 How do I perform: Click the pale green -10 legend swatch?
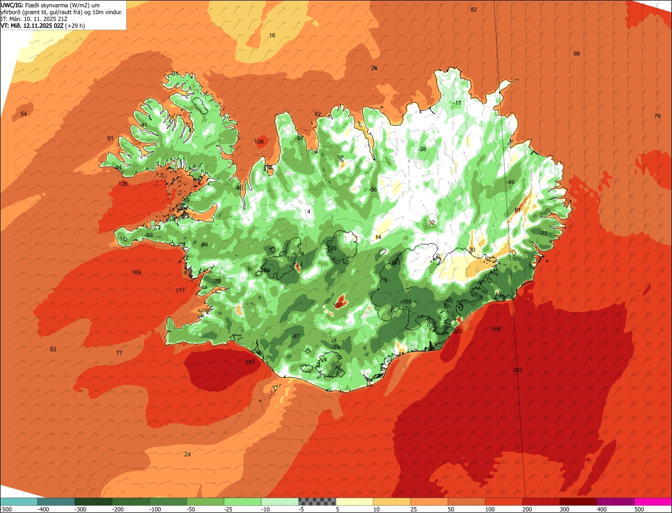point(280,501)
